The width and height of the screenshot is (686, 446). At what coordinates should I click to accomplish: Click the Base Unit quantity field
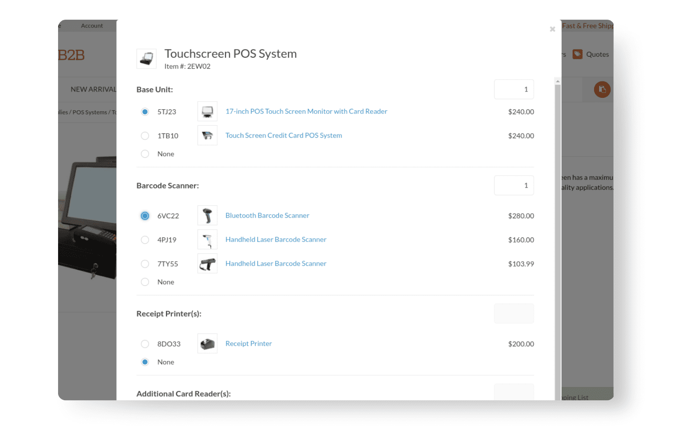tap(514, 90)
